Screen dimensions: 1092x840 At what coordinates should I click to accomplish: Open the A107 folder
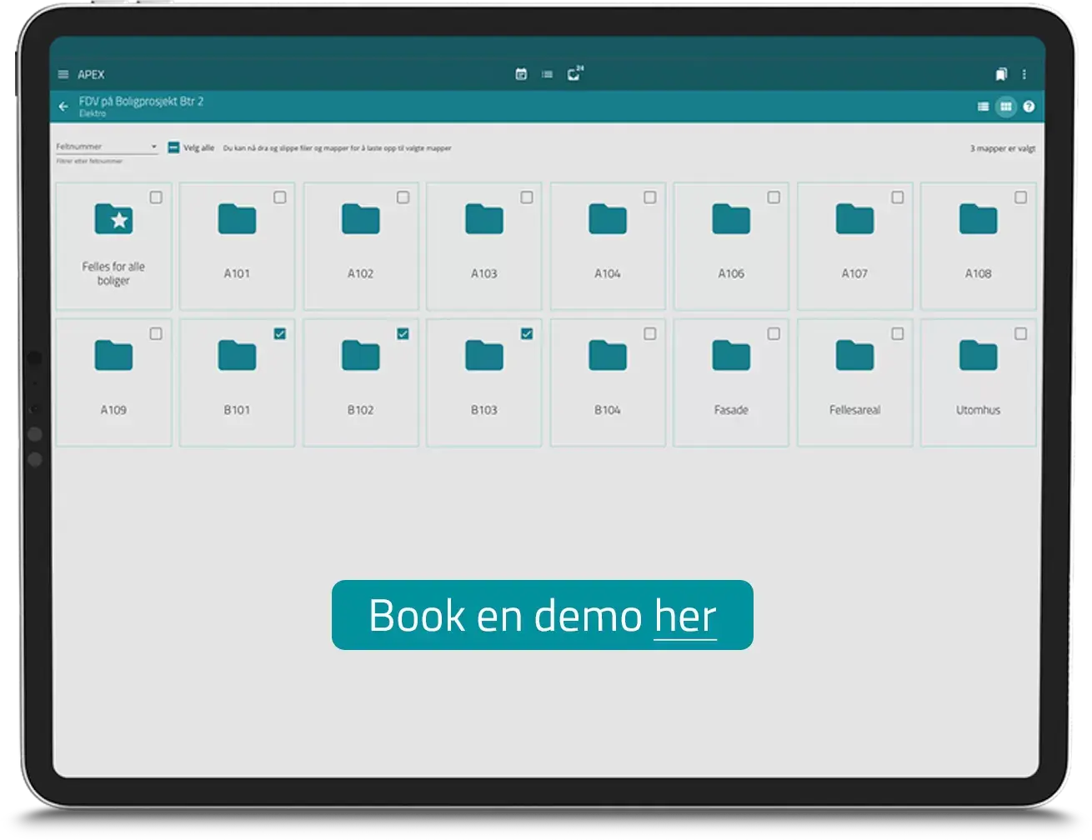[x=854, y=246]
